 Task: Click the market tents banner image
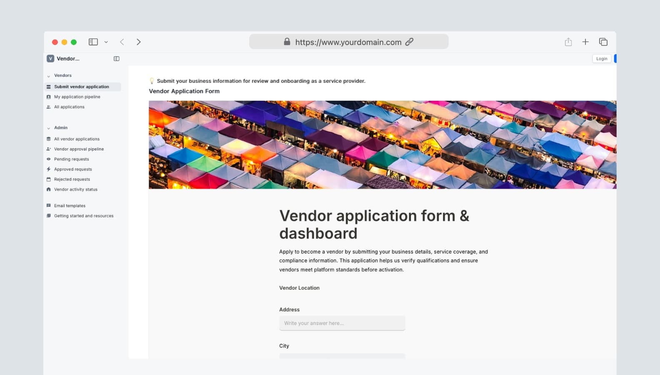[x=382, y=145]
